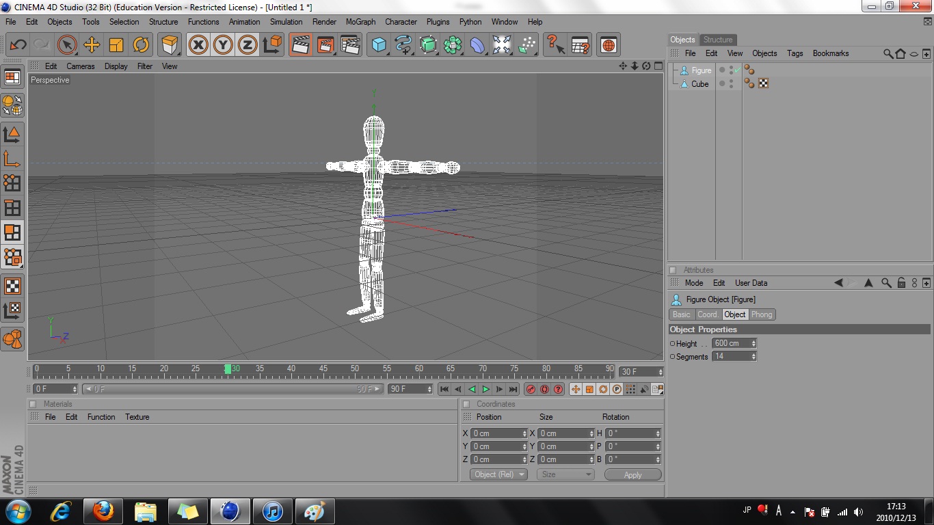
Task: Open the spline tools icon
Action: (403, 45)
